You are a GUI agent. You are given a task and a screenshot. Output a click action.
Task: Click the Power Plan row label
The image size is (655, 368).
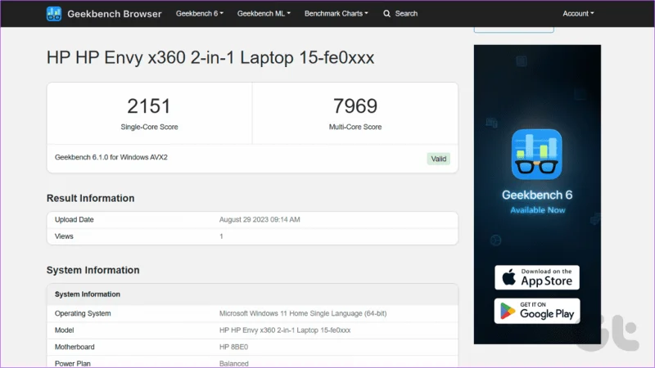click(x=72, y=363)
